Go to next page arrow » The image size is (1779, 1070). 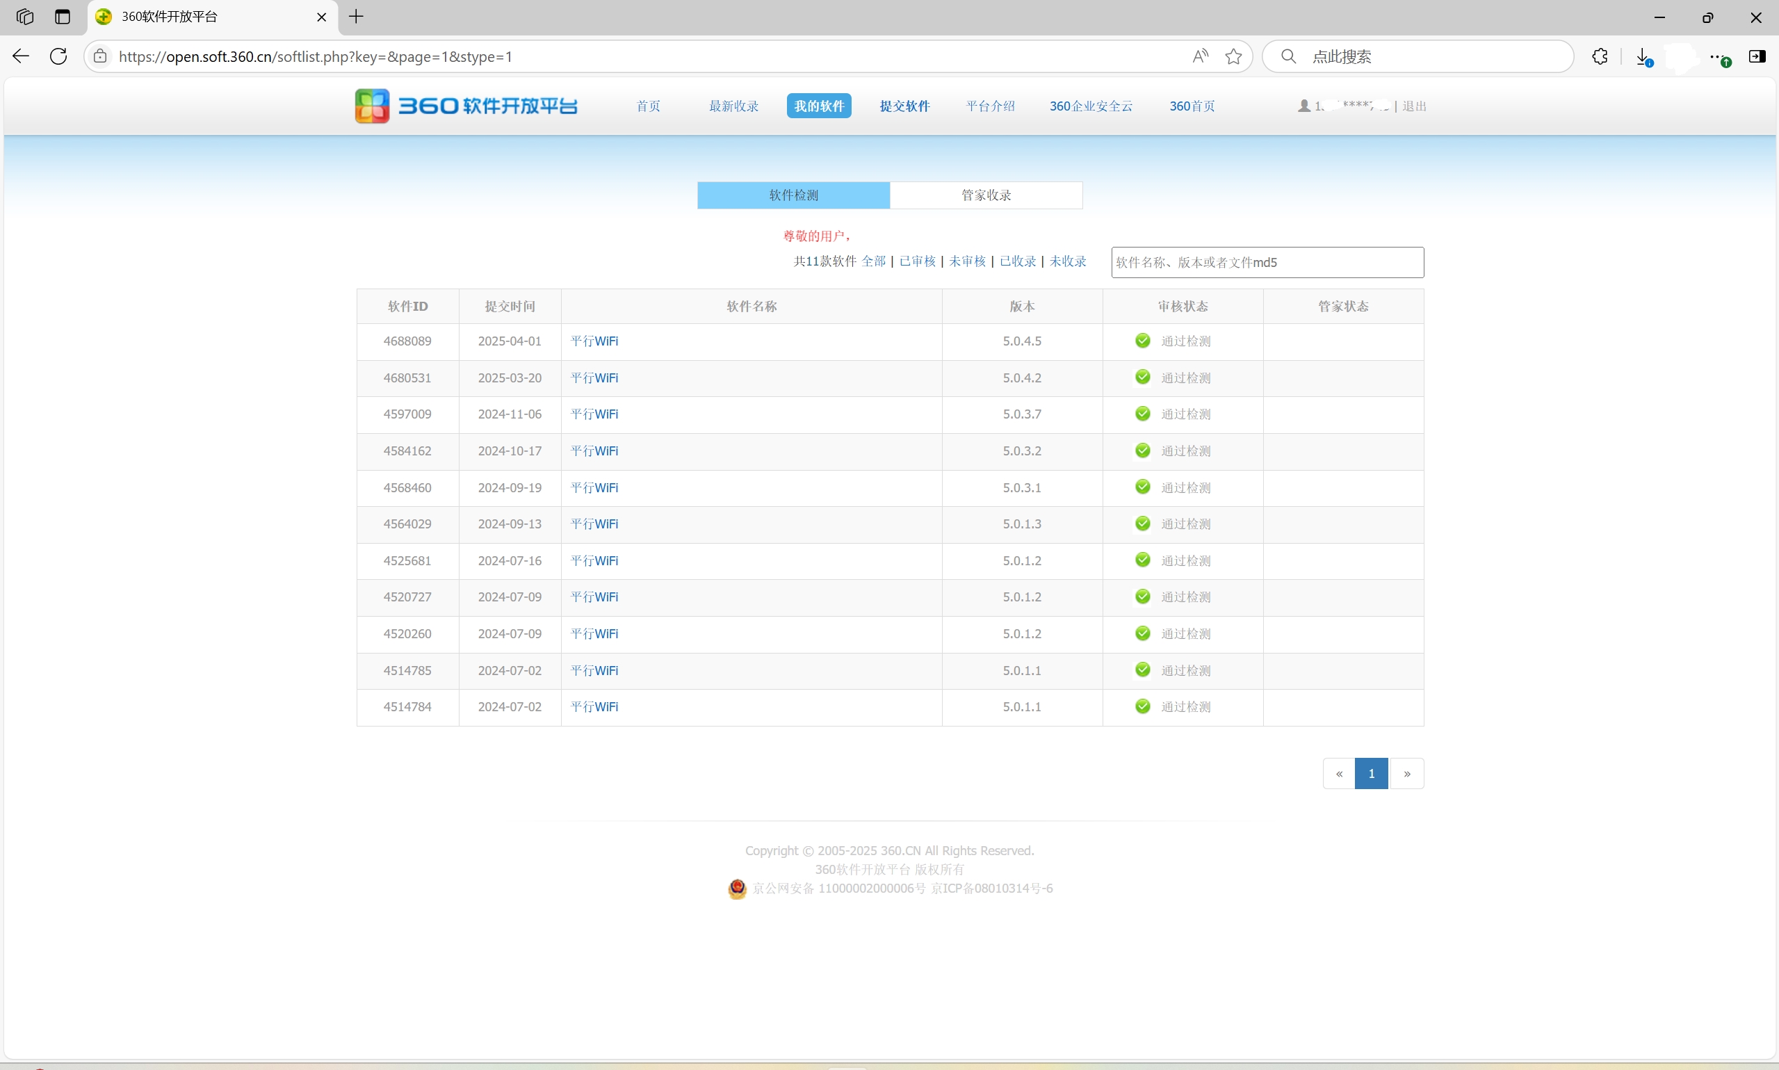click(1406, 774)
